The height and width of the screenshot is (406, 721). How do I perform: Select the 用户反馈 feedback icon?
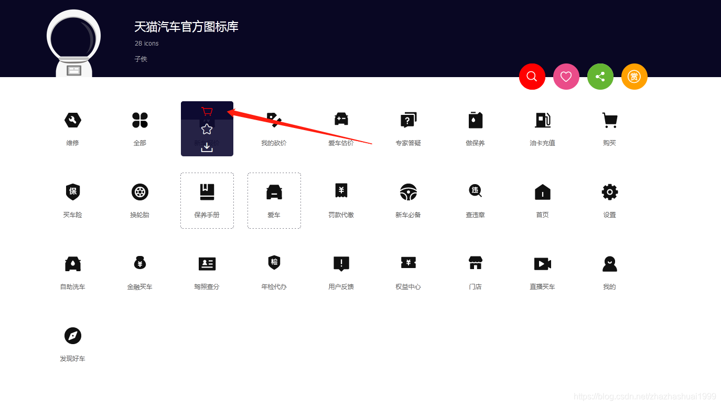click(341, 264)
